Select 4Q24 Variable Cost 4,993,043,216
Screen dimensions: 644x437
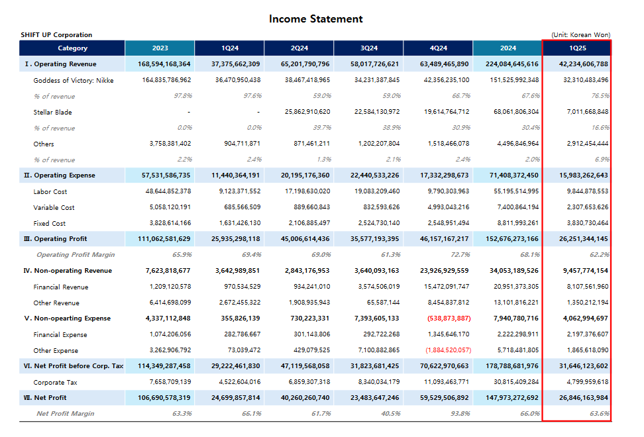pyautogui.click(x=449, y=207)
